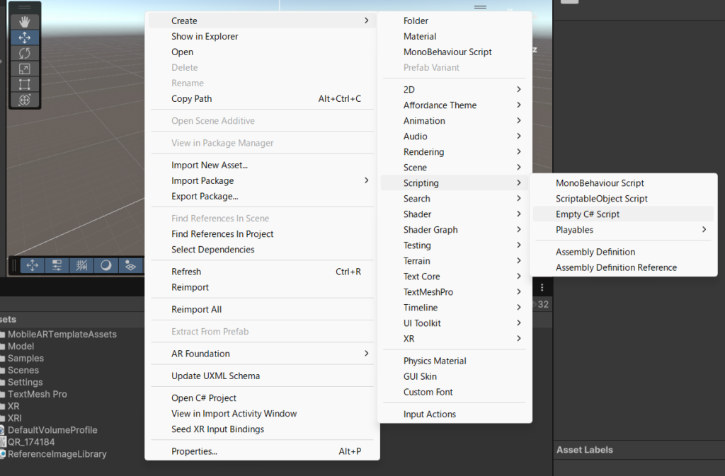Click the crescent shading mode icon

105,265
